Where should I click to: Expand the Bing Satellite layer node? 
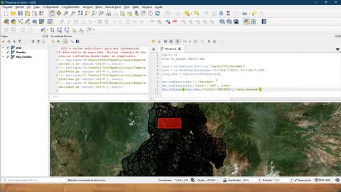click(3, 57)
